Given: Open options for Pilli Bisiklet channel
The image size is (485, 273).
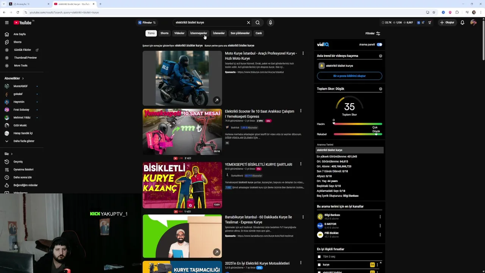Looking at the screenshot, I should [380, 235].
